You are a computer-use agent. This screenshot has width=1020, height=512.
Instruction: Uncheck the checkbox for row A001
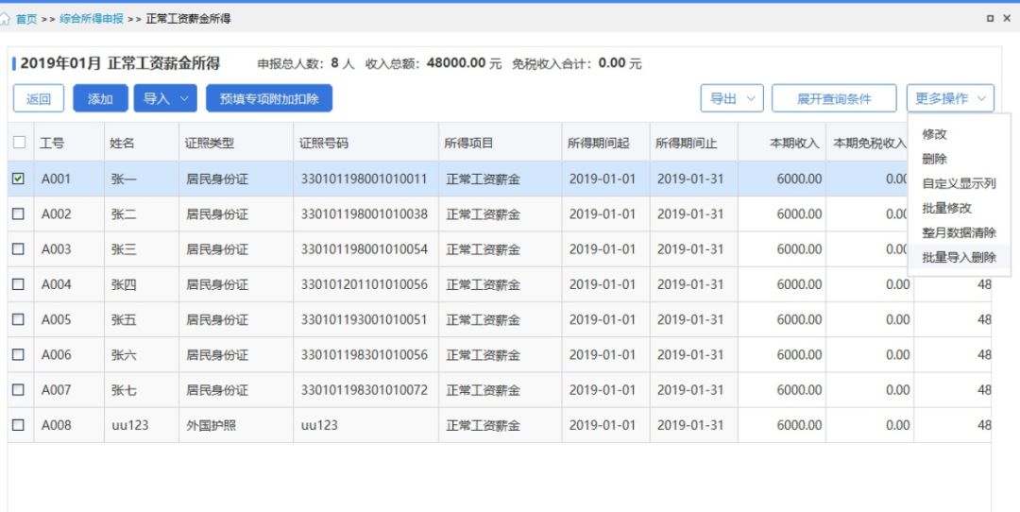pos(18,179)
